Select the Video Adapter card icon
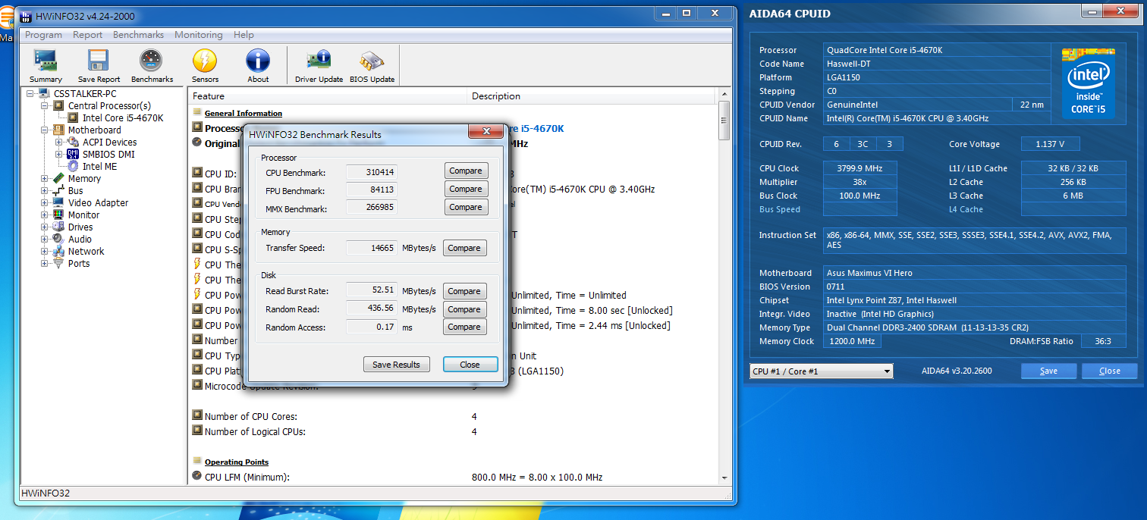This screenshot has width=1147, height=520. click(x=58, y=202)
